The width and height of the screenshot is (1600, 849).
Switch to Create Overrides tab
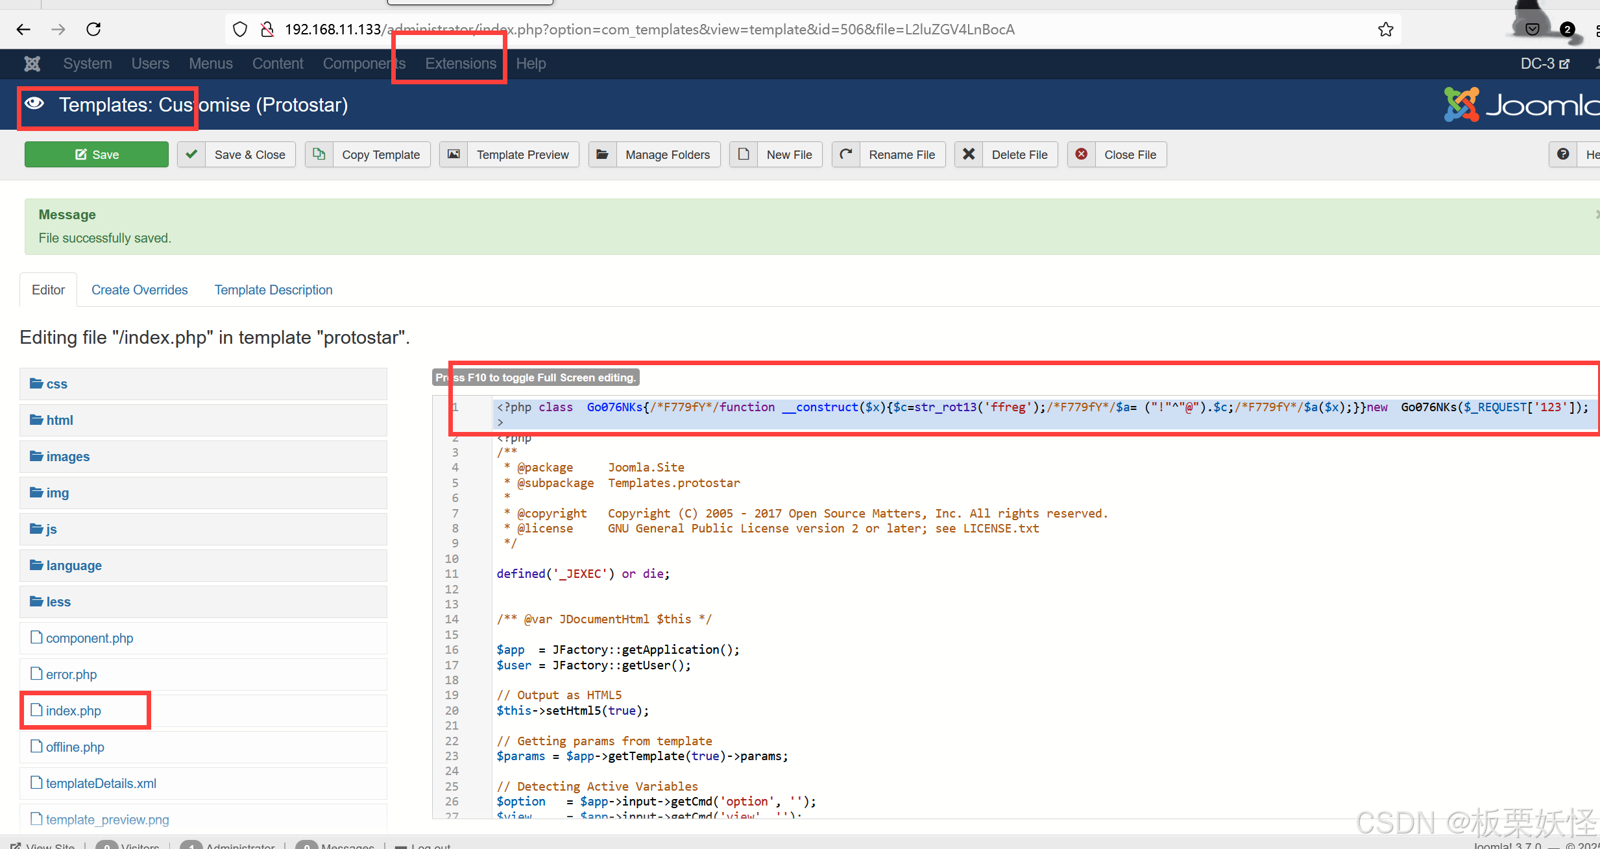(139, 290)
